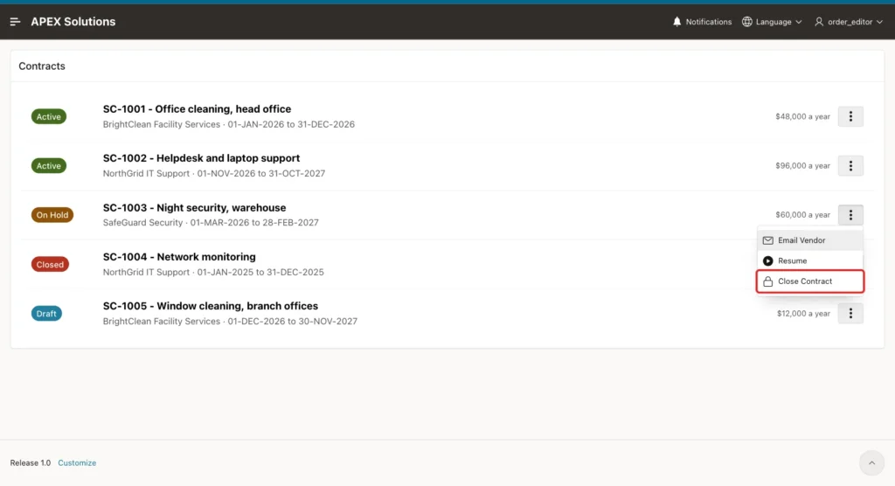895x486 pixels.
Task: Click the On Hold status badge
Action: coord(52,215)
